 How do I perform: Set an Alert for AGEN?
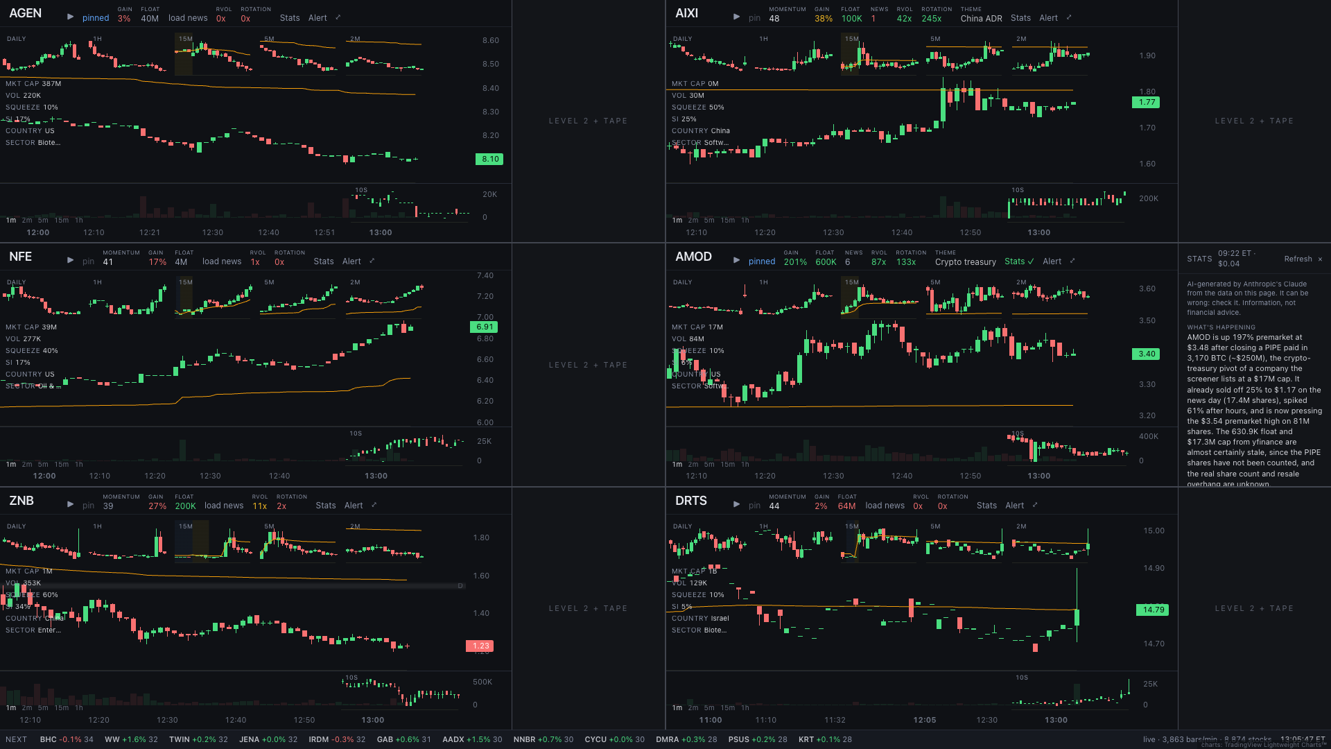(317, 18)
